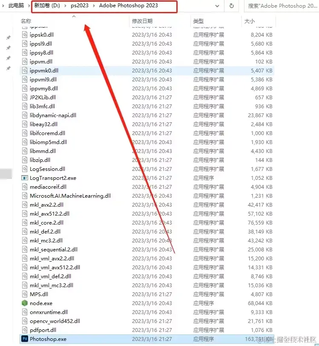Select ippvmy8.dll file name

tap(44, 89)
